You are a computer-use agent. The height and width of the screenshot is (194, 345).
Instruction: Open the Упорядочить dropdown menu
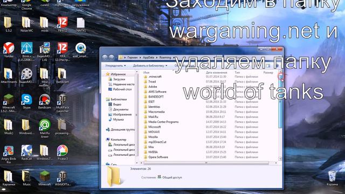115,66
